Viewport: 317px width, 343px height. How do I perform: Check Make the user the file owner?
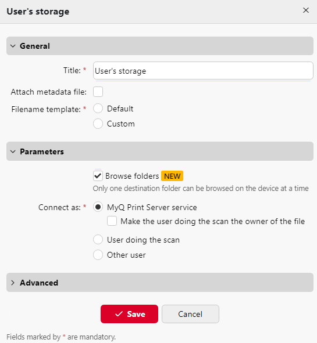click(112, 221)
